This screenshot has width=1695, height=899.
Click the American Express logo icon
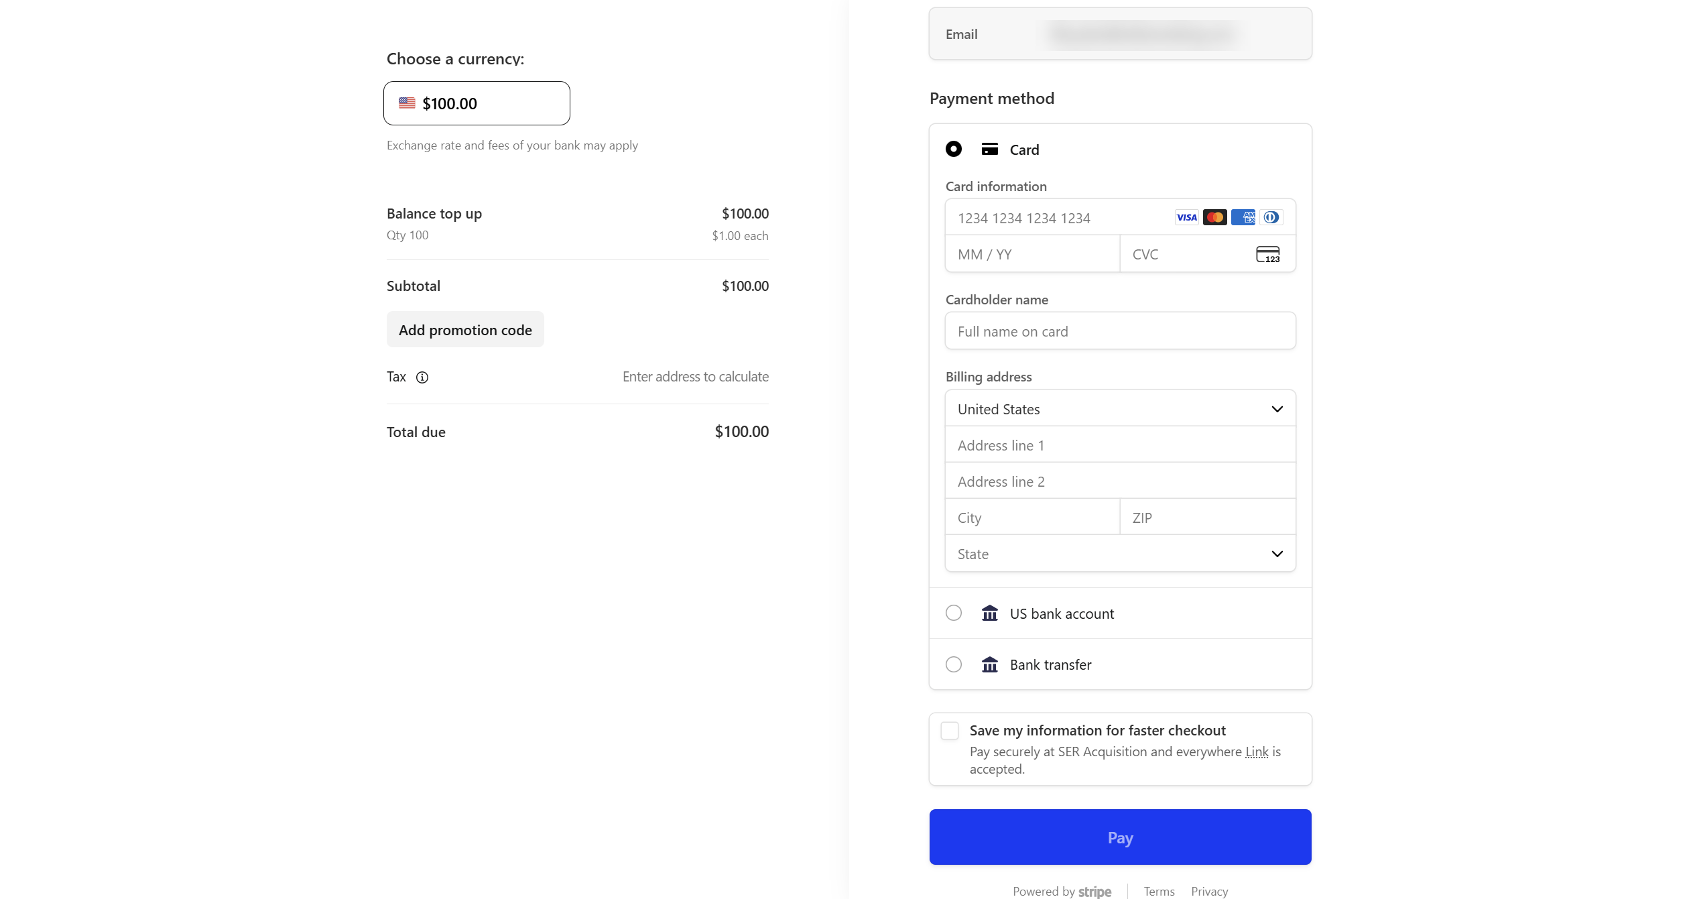[x=1243, y=217]
